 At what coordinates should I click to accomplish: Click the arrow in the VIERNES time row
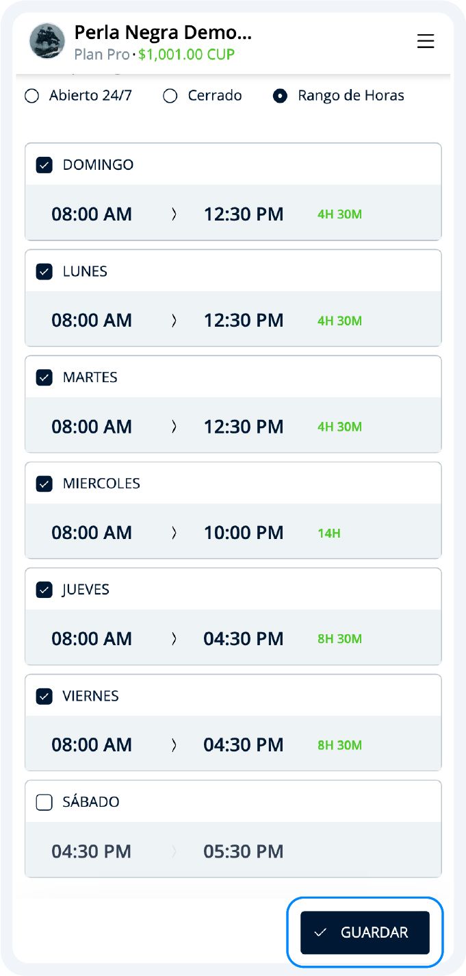pyautogui.click(x=174, y=744)
